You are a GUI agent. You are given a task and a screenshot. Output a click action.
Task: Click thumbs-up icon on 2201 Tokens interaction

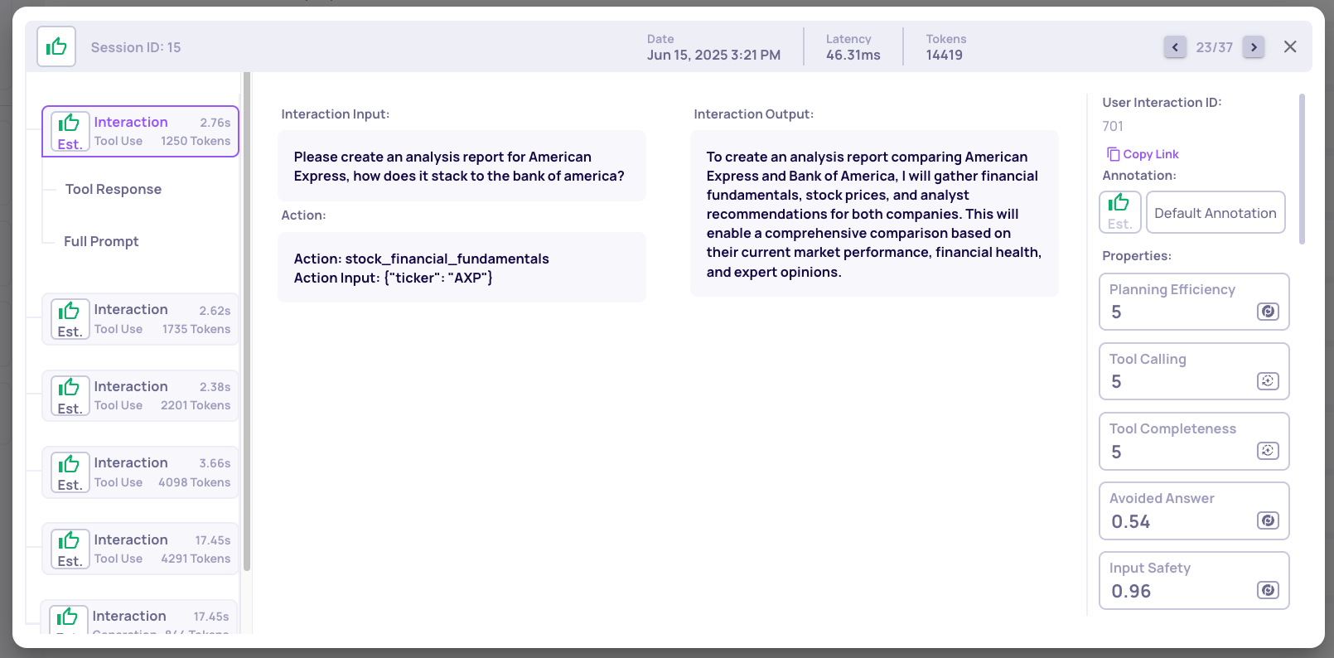pyautogui.click(x=70, y=395)
